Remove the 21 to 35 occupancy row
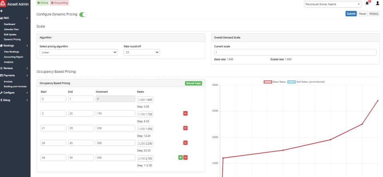 tap(186, 128)
